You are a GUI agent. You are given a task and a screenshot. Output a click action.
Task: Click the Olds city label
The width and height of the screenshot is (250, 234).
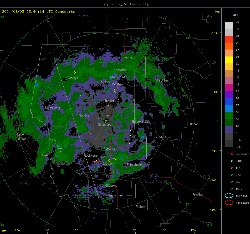[x=106, y=116]
